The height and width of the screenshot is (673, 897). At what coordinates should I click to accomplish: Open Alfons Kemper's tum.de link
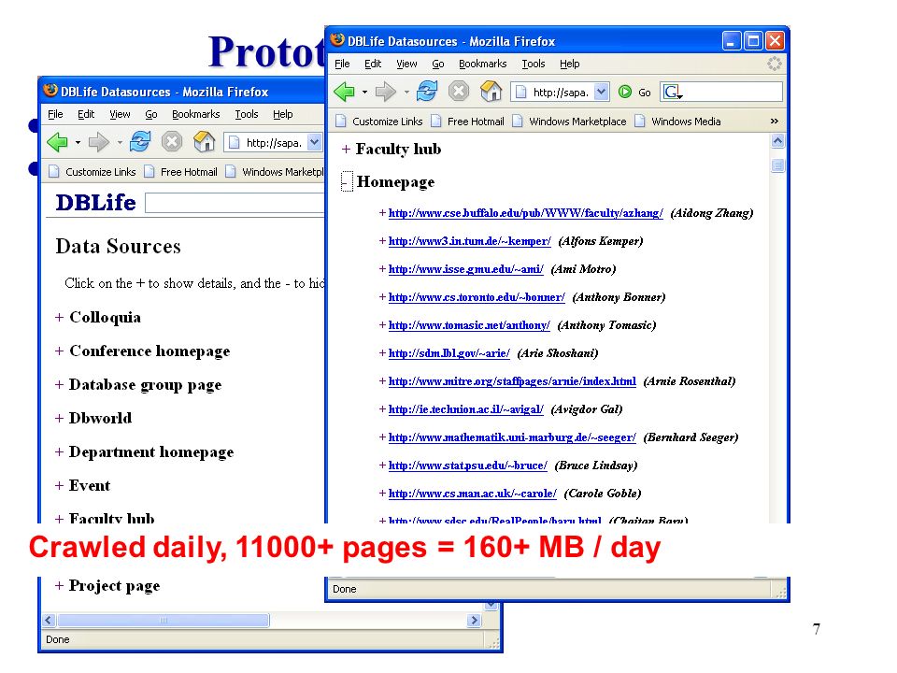click(470, 241)
